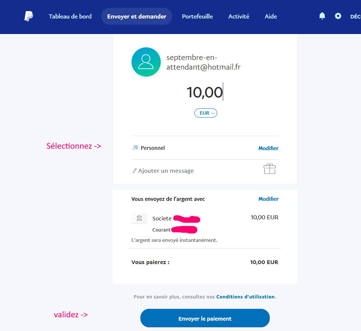Click the gift box icon
Screen dimensions: 361x331
[x=270, y=169]
